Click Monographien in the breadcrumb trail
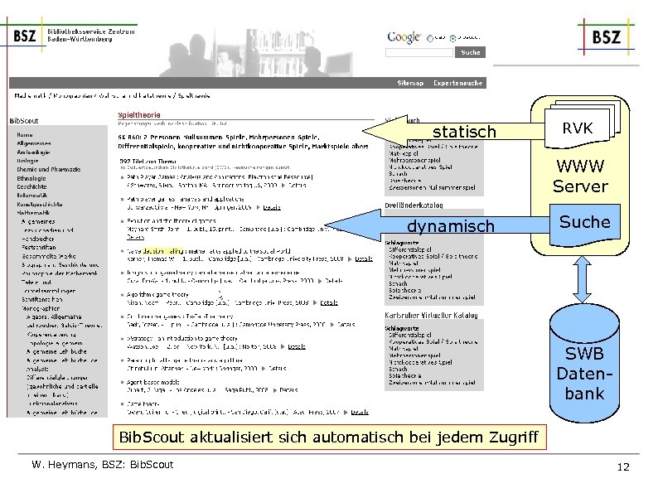 (x=74, y=95)
